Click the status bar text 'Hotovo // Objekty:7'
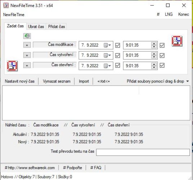The width and height of the screenshot is (193, 180). [18, 177]
